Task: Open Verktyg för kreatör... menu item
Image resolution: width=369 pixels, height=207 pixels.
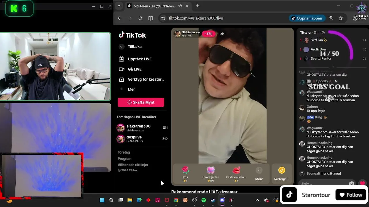Action: coord(142,79)
